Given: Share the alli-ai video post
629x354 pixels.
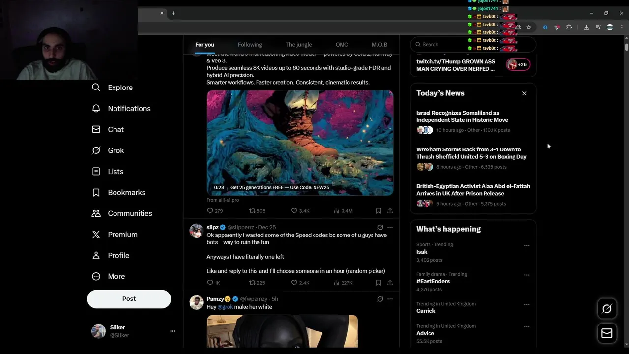Looking at the screenshot, I should tap(390, 211).
